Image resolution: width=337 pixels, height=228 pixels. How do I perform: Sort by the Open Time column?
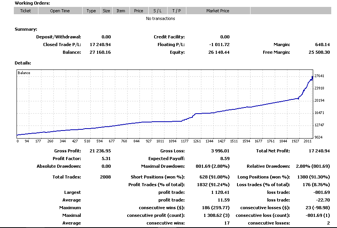(x=60, y=11)
